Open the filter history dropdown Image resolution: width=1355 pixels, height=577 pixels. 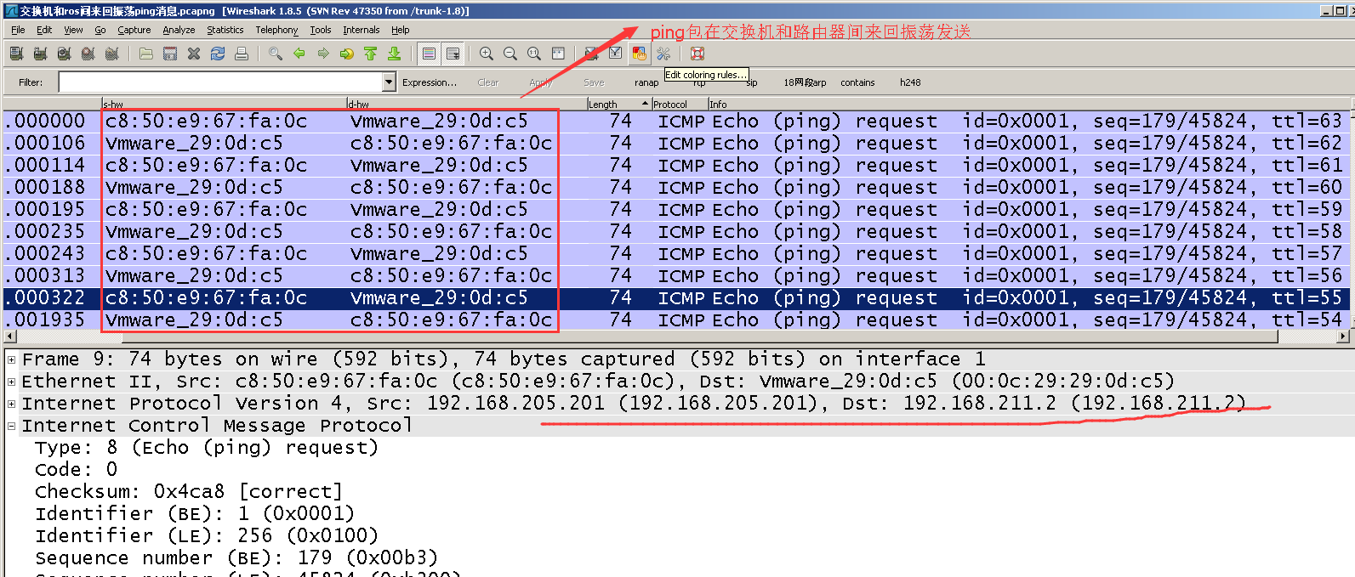click(390, 82)
